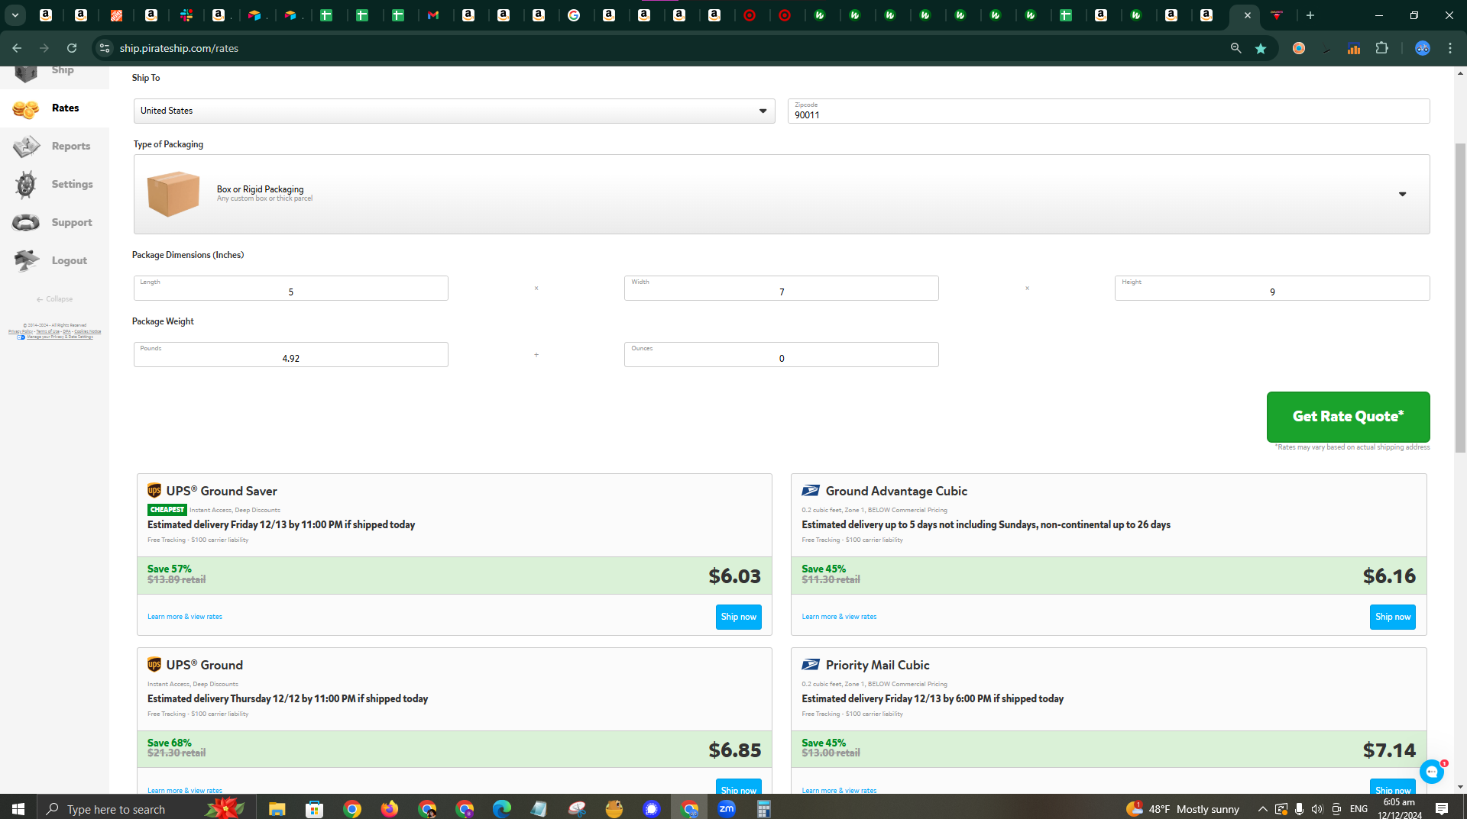Click the $6.03 UPS Ground Saver price
The image size is (1467, 819).
coord(734,576)
